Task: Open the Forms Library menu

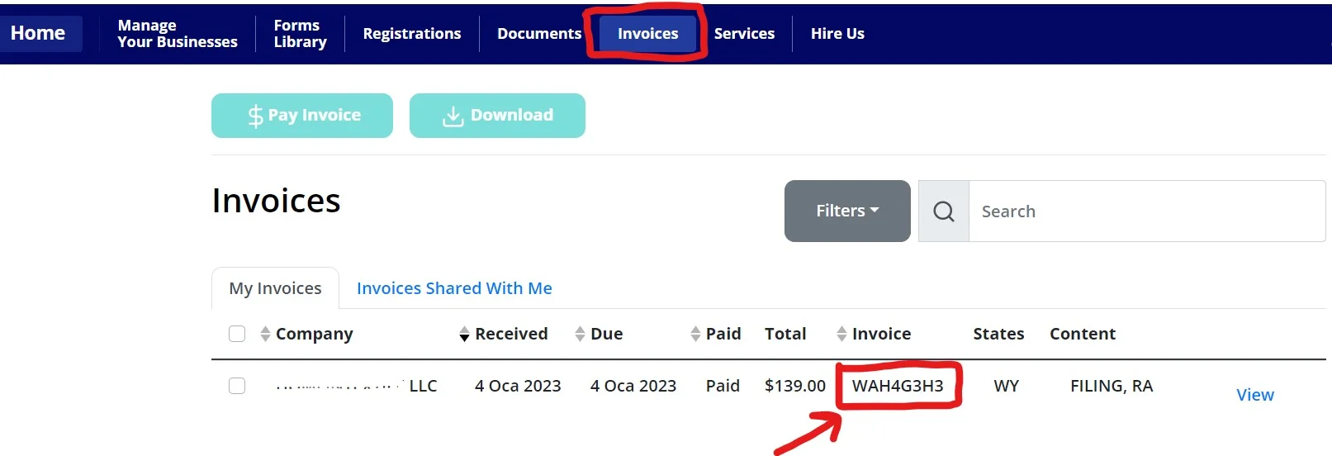Action: point(300,34)
